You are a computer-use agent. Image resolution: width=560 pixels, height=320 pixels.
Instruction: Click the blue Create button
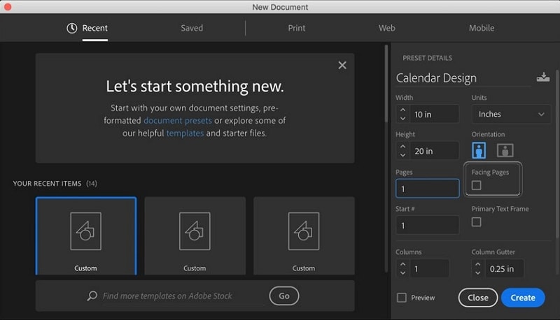[522, 298]
